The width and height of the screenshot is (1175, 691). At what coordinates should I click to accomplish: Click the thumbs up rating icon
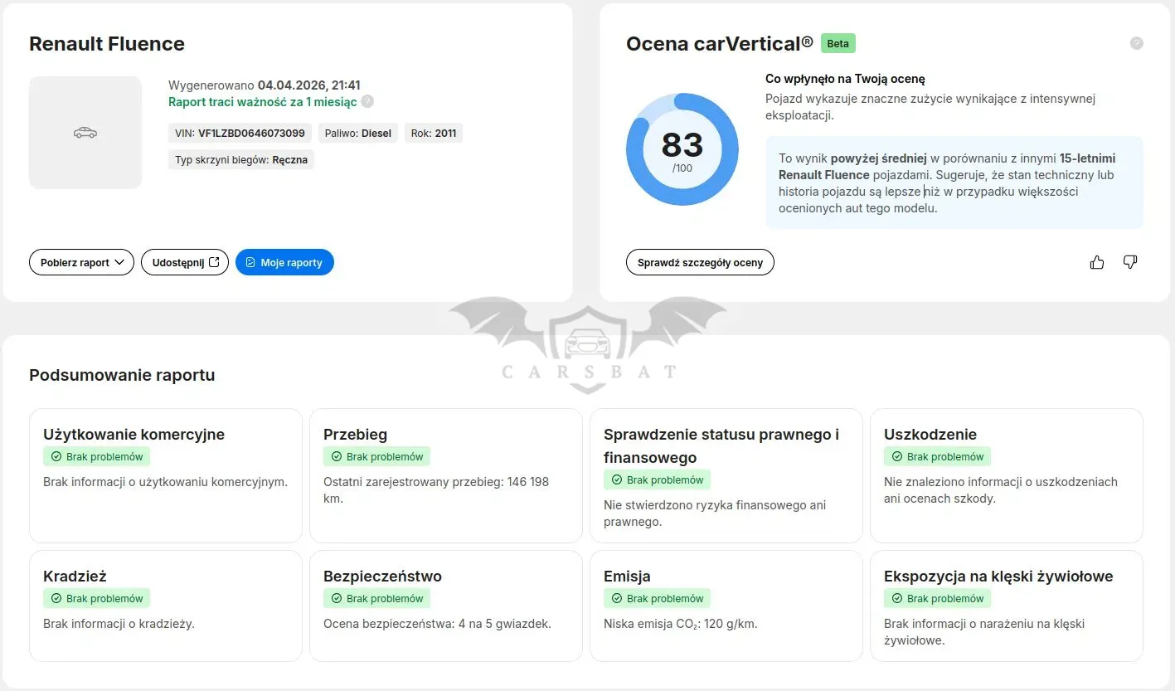point(1097,262)
